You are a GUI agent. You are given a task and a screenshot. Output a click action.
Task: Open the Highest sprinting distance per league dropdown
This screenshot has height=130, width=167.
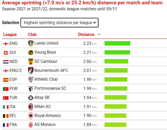tap(60, 23)
